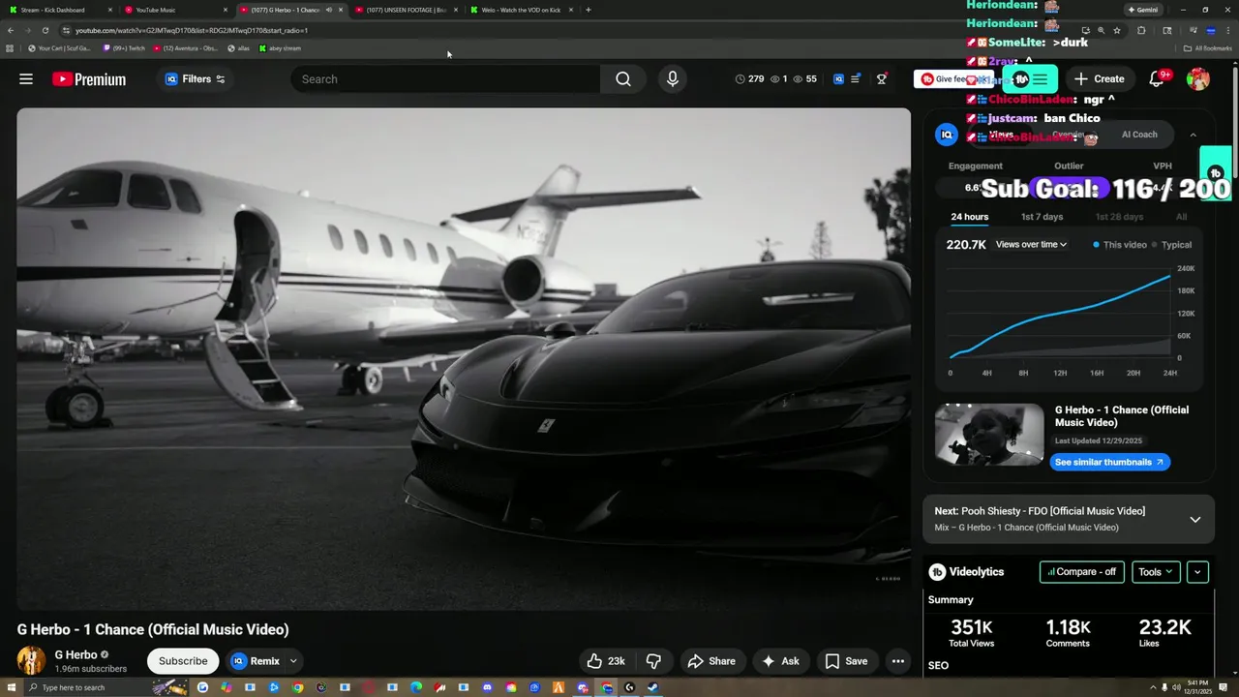Click the G Herbo video thumbnail in panel
Screen dimensions: 1239x697
click(x=989, y=435)
